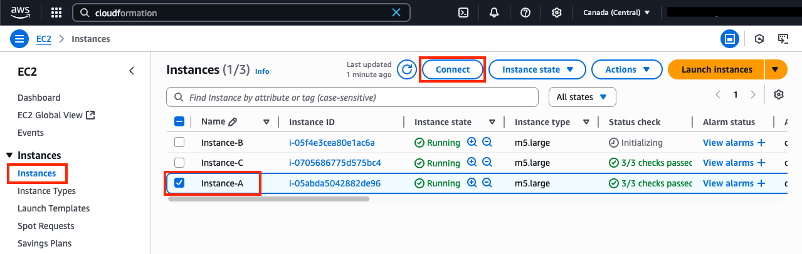Image resolution: width=802 pixels, height=254 pixels.
Task: Collapse the EC2 sidebar chevron
Action: (132, 71)
